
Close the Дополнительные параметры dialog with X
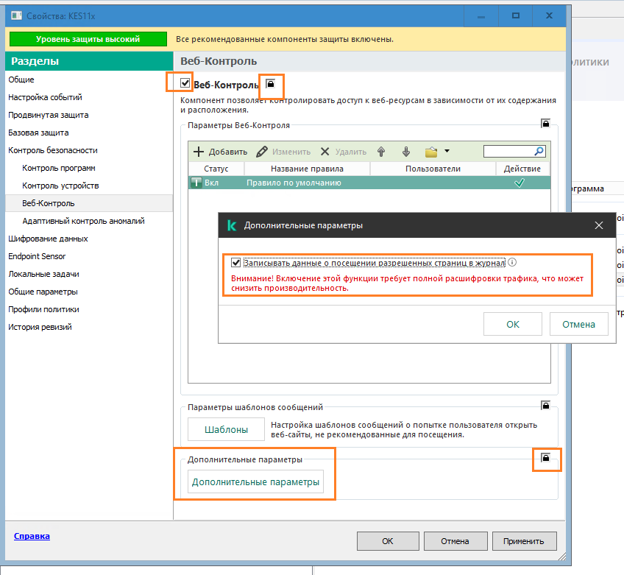[x=598, y=225]
